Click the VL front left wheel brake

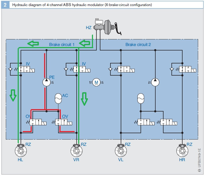click(121, 150)
